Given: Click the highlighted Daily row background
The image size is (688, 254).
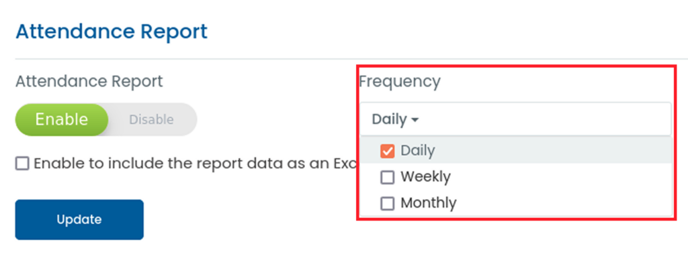Looking at the screenshot, I should point(516,151).
